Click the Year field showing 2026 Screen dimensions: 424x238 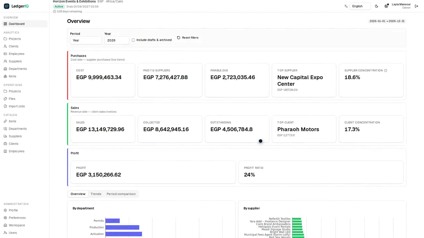point(117,40)
